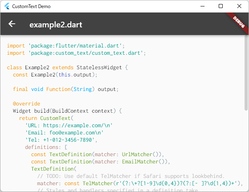Click the @override annotation
The width and height of the screenshot is (249, 192).
(27, 104)
